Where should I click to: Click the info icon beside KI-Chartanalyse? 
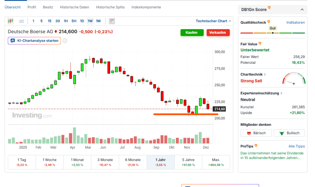click(x=65, y=41)
